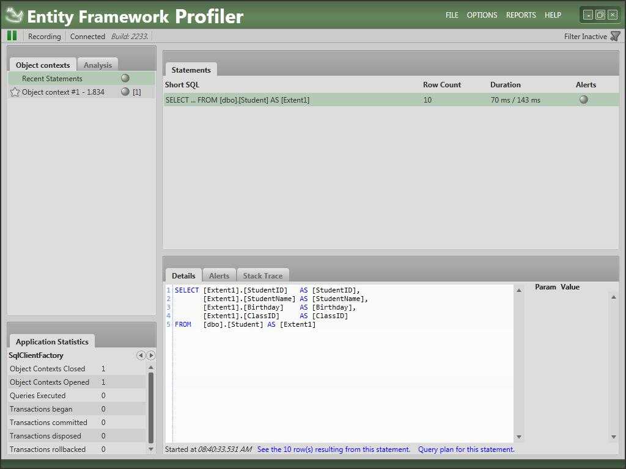Go to next statistics page arrow
The image size is (626, 469).
(151, 355)
